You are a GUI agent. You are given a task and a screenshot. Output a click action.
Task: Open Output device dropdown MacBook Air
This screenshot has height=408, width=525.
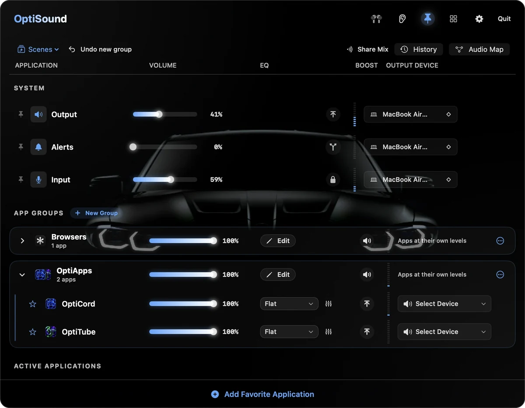[410, 114]
